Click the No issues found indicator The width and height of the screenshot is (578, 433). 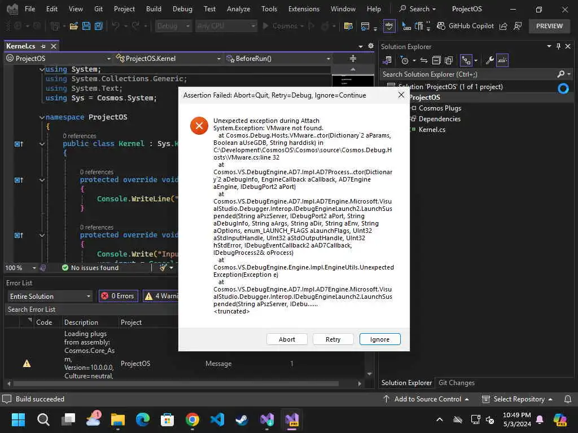tap(90, 268)
